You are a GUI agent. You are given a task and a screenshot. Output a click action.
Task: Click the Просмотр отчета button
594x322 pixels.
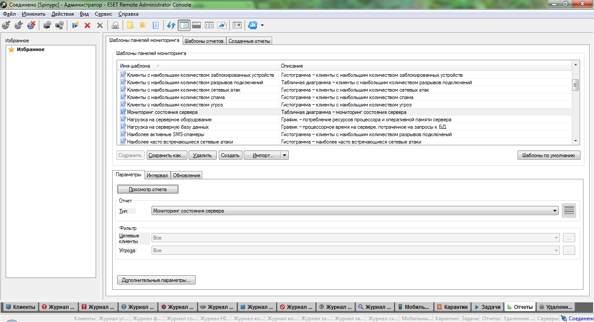[x=148, y=189]
